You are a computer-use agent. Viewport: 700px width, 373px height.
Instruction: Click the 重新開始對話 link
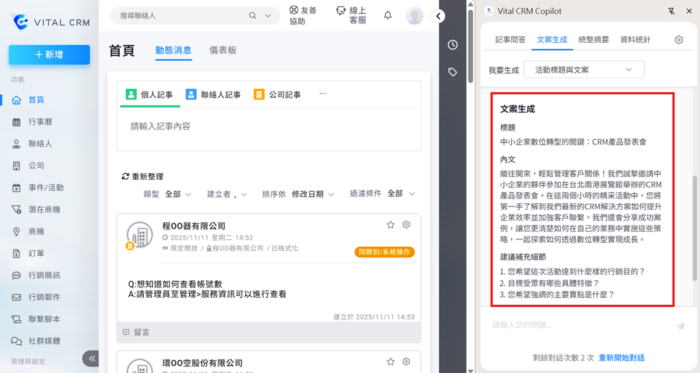point(621,358)
